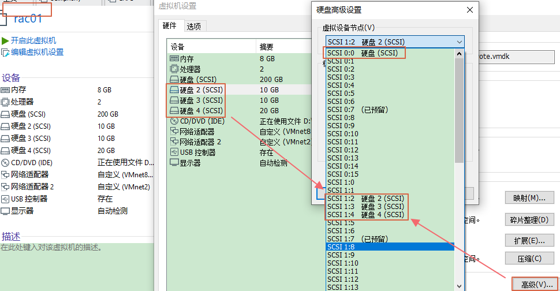Image resolution: width=560 pixels, height=291 pixels.
Task: Click the CD/DVD (IDE) disc icon in dialog
Action: pos(174,121)
